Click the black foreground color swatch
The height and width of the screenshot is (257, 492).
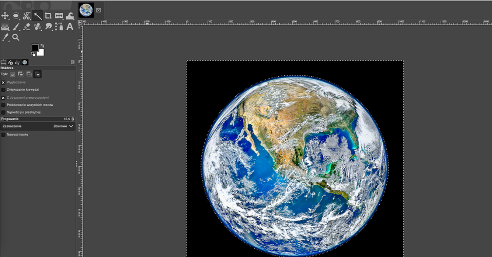point(35,48)
